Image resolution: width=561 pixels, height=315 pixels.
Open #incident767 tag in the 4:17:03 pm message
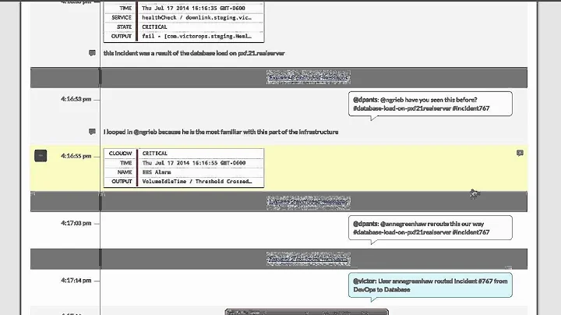click(x=471, y=232)
